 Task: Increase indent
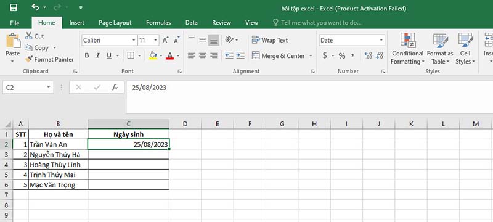click(x=240, y=55)
